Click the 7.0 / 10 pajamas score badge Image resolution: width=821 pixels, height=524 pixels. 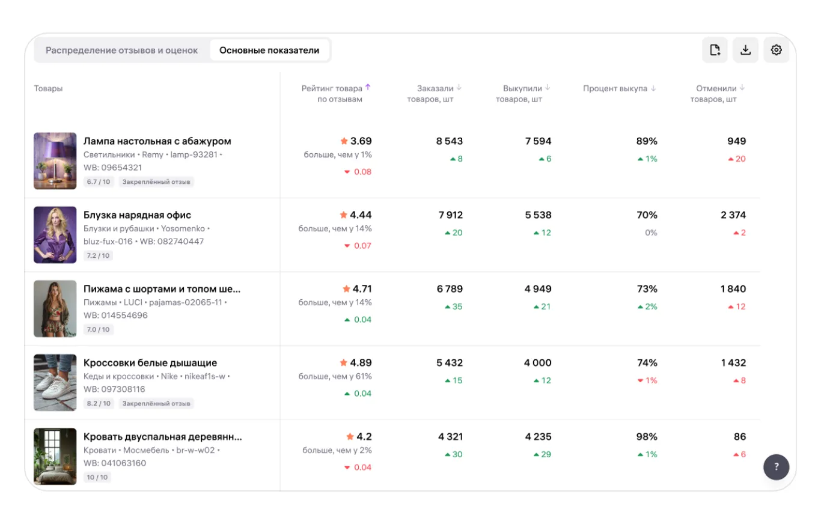pyautogui.click(x=99, y=330)
